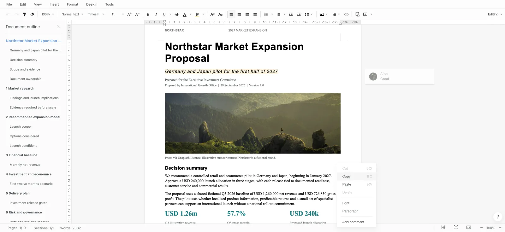Expand the line spacing dropdown

coord(312,14)
